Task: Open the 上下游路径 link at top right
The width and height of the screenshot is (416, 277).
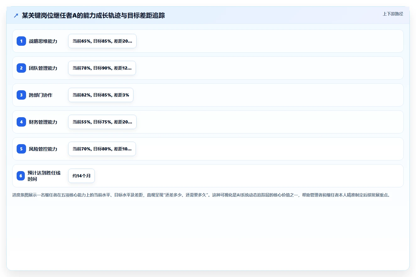Action: click(x=393, y=14)
